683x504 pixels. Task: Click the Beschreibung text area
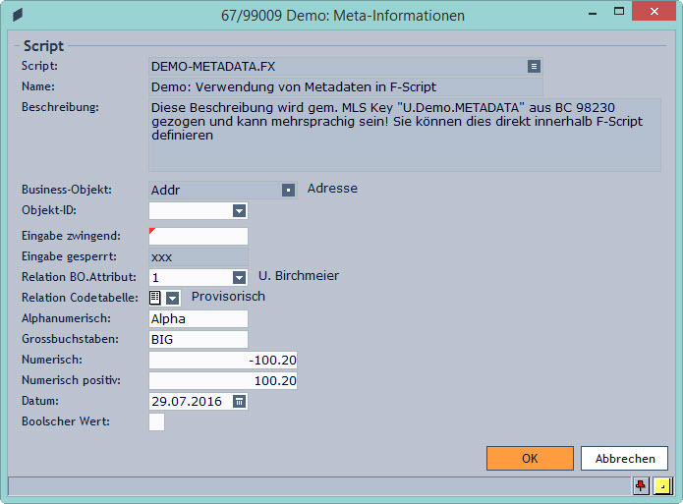(405, 135)
